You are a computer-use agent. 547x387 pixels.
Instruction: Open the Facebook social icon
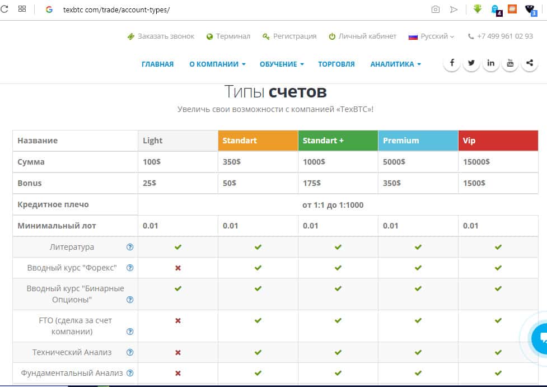pos(452,63)
